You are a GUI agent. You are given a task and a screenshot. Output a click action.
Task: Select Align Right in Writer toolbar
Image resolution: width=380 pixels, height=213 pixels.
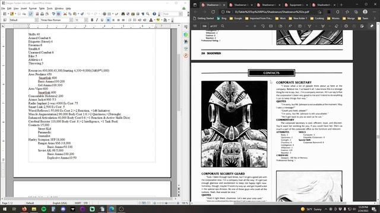tap(118, 20)
